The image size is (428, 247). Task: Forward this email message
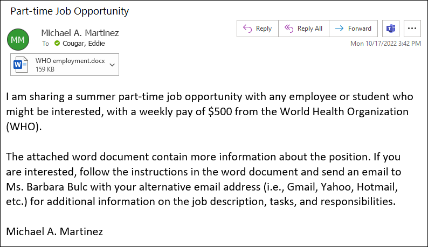pos(354,29)
